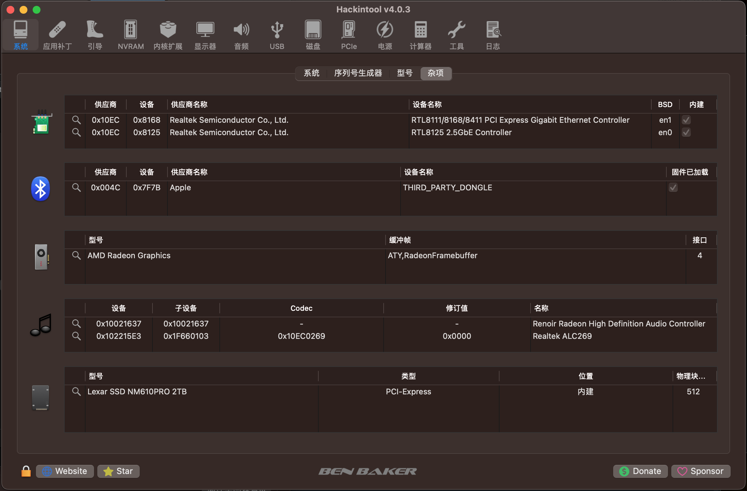Open the power (电源) toolbar section
This screenshot has height=491, width=747.
(x=385, y=35)
